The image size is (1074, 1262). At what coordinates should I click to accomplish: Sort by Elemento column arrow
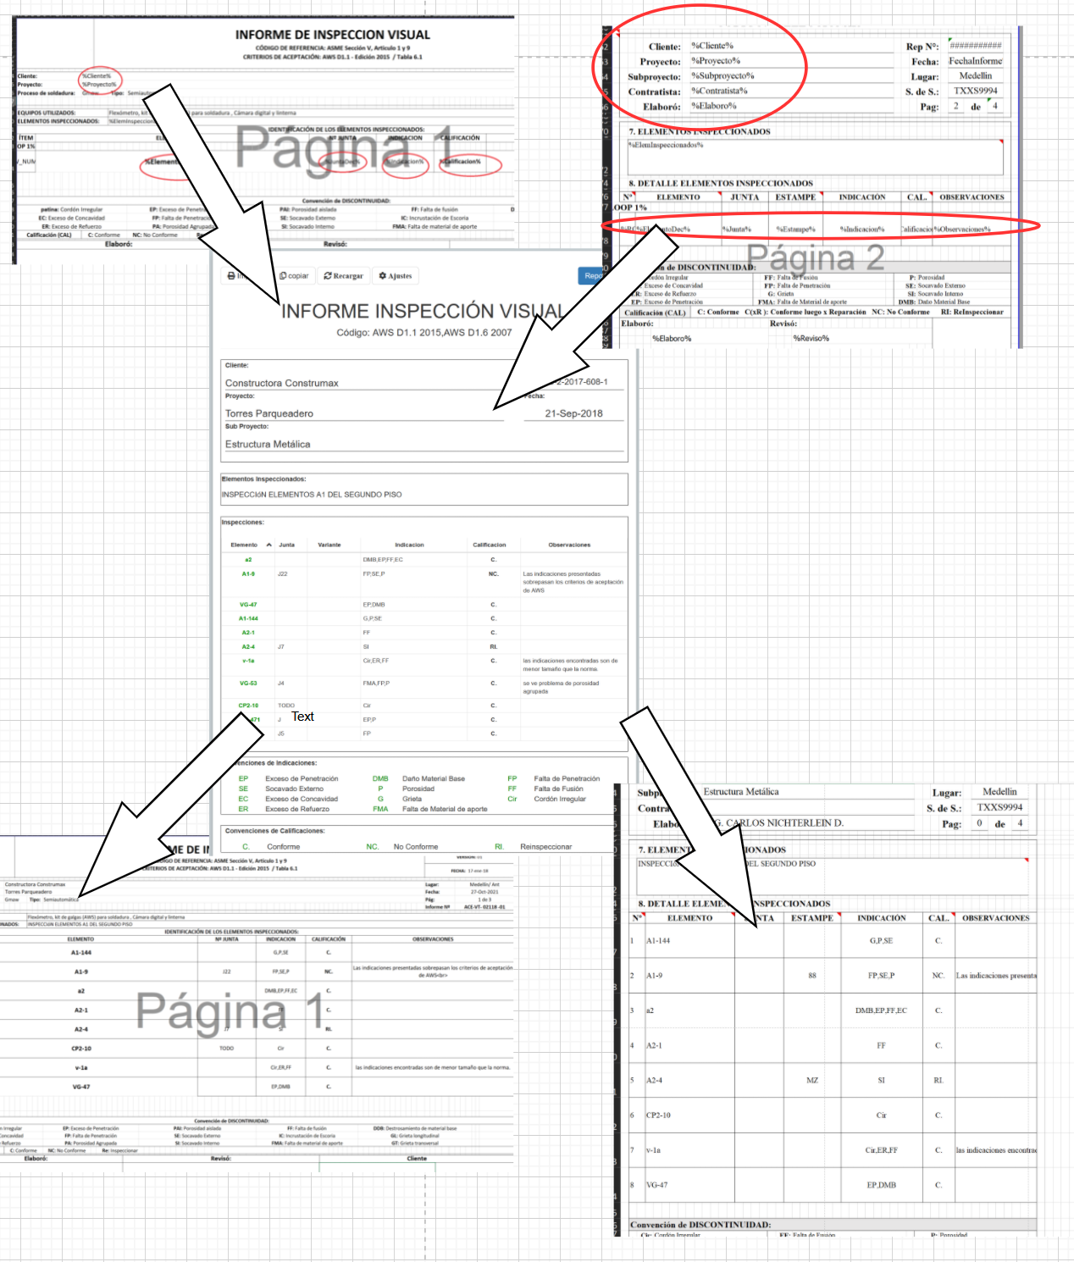[x=269, y=545]
